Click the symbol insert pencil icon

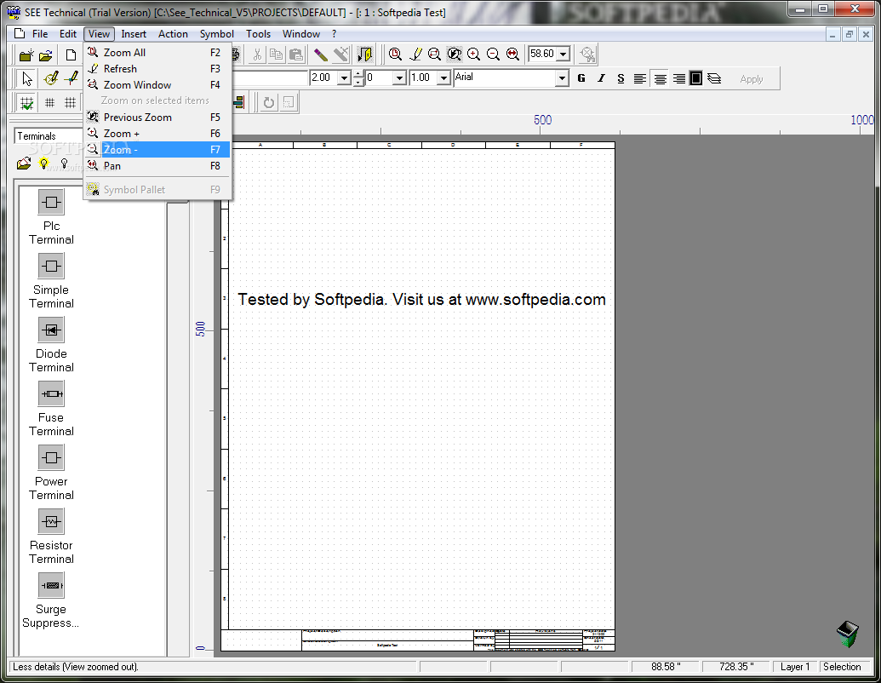click(x=51, y=78)
